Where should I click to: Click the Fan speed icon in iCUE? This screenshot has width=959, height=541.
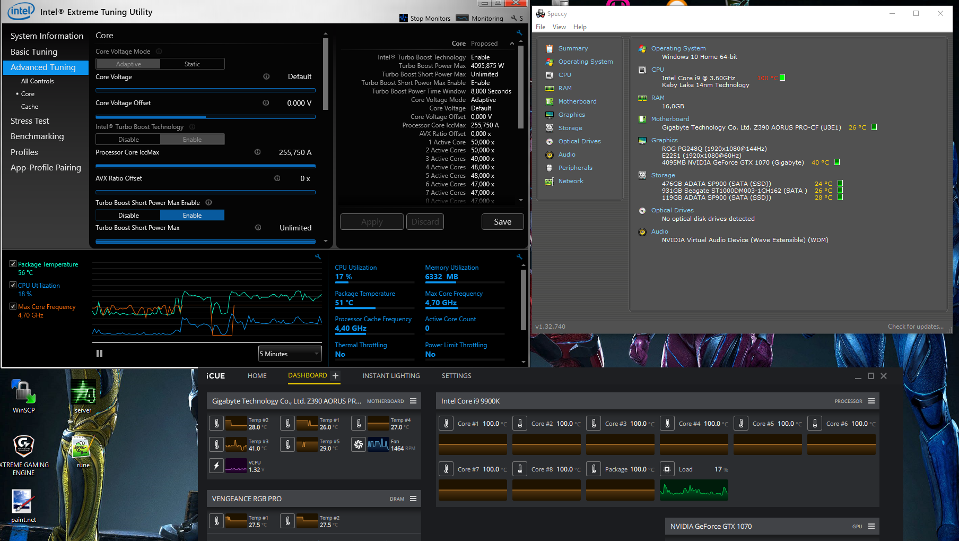click(359, 444)
